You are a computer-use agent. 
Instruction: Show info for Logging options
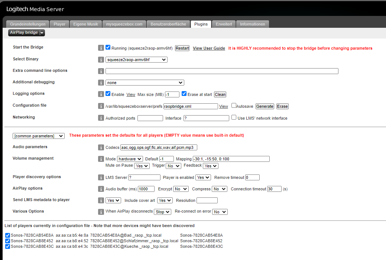[101, 94]
